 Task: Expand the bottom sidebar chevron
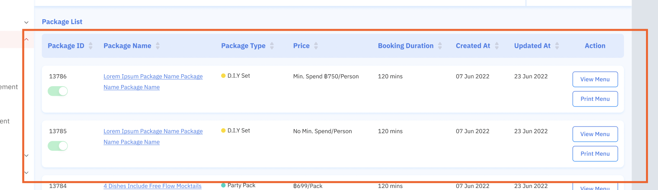26,173
